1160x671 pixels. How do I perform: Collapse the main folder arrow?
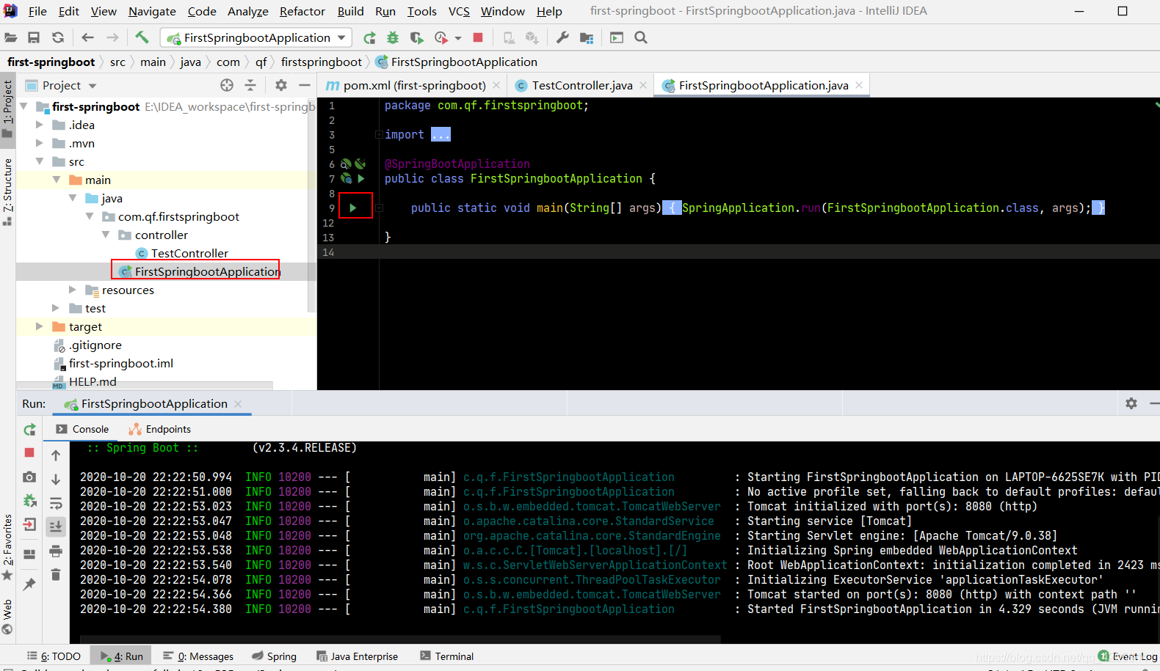[x=56, y=180]
